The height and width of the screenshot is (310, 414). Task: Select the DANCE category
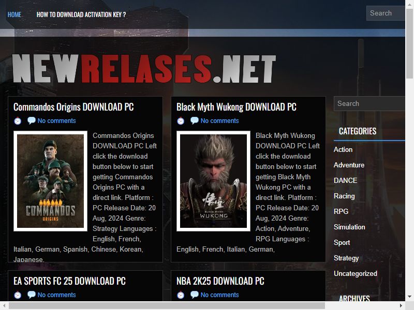(x=345, y=180)
